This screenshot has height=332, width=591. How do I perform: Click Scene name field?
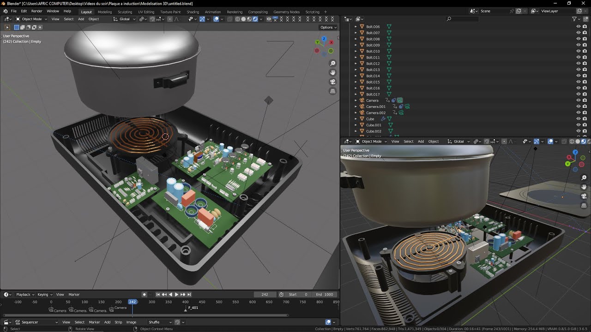(496, 11)
